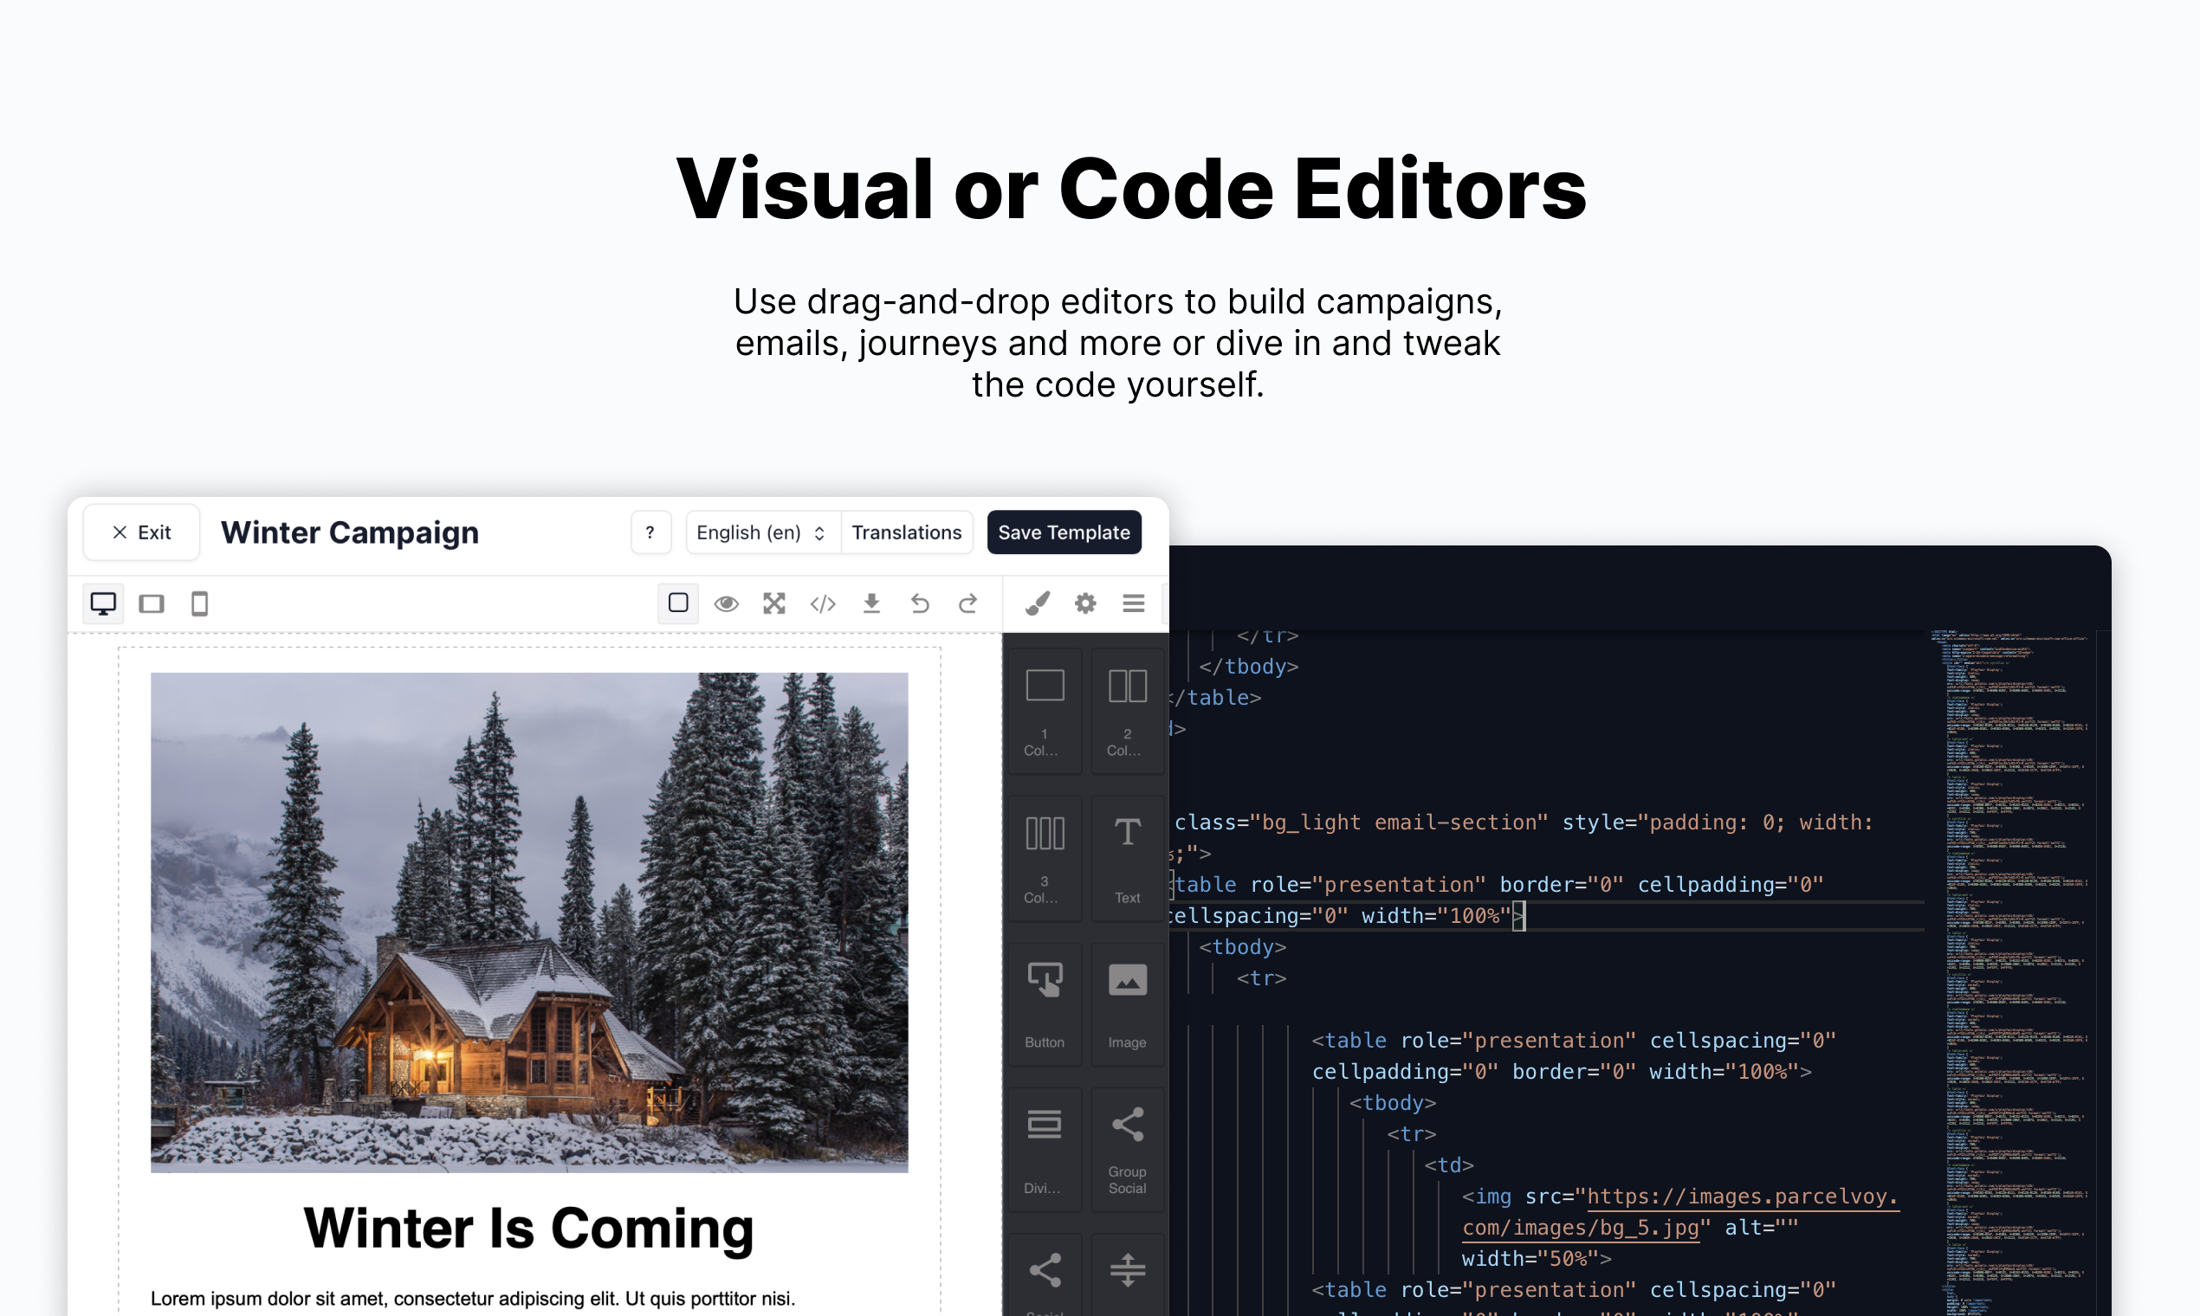Toggle component outlines square icon

pyautogui.click(x=677, y=603)
